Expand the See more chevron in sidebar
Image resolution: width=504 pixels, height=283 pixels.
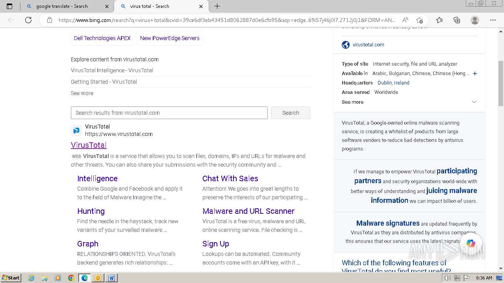pyautogui.click(x=474, y=102)
